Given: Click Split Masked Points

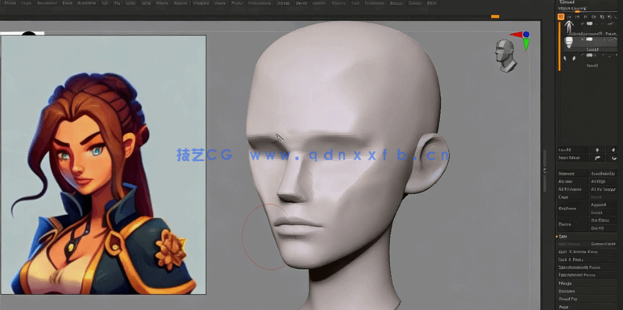Looking at the screenshot, I should 588,275.
